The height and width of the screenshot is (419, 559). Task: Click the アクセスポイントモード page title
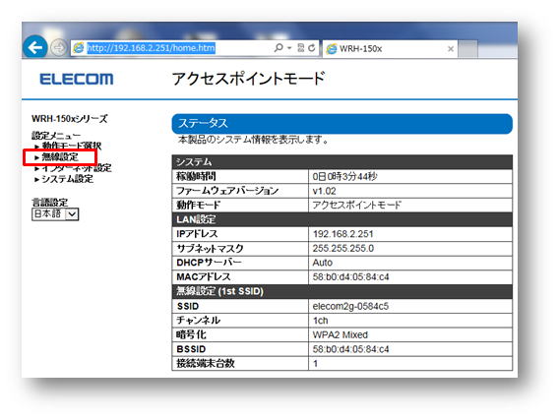tap(248, 79)
